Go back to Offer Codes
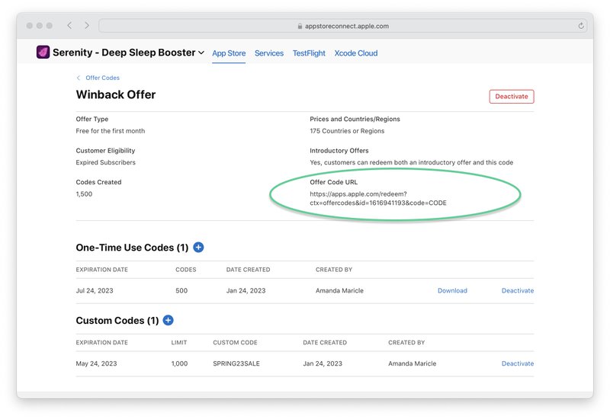 point(102,78)
